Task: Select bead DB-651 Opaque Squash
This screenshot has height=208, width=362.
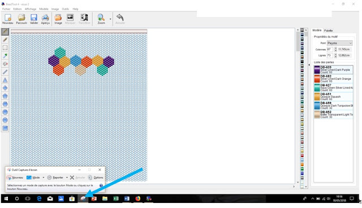Action: (333, 97)
